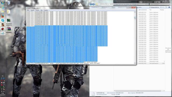172x97 pixels.
Task: Open the Формат menu in Notepad
Action: 37,10
